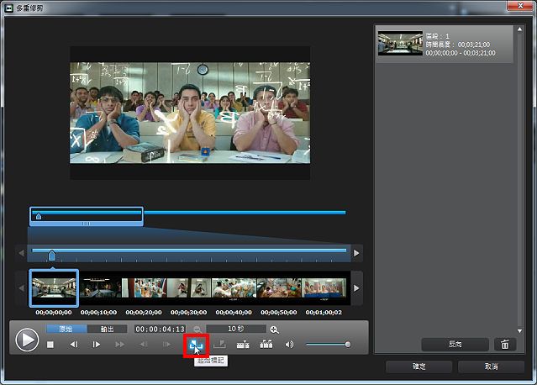Click the segment range text 00;00;00;00 - 00;03;21;00

coord(461,53)
